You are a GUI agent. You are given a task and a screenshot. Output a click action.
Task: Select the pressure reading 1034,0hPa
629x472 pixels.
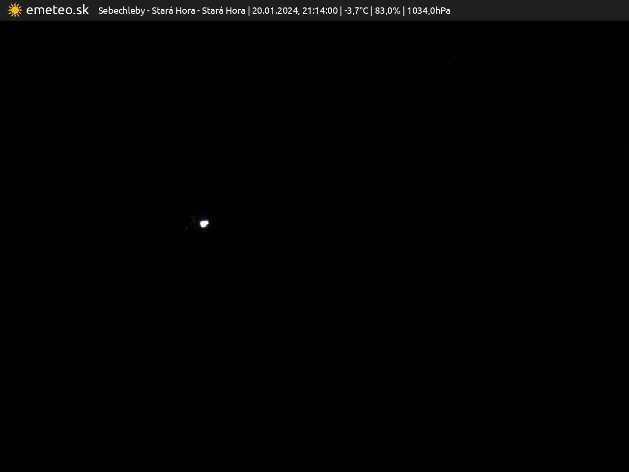(x=429, y=11)
